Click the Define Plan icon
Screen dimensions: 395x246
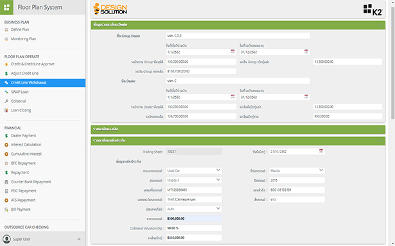6,30
